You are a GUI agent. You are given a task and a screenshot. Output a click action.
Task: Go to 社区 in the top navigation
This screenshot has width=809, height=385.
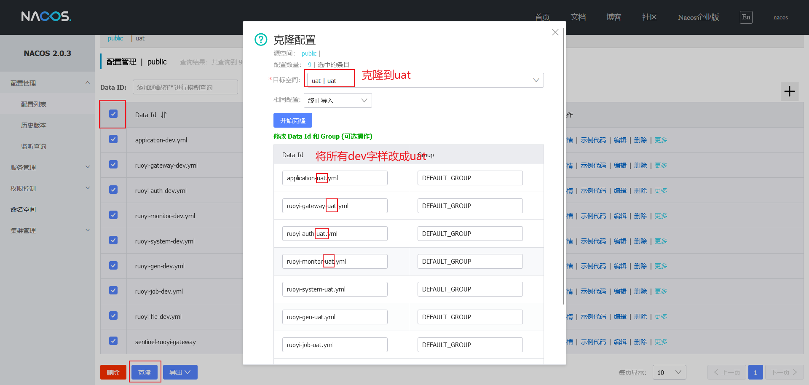649,17
